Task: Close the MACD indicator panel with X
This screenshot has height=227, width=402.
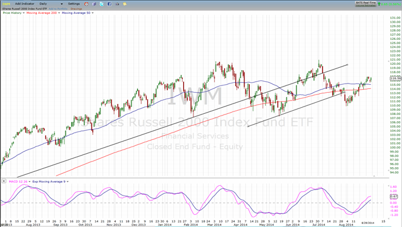Action: (4, 181)
